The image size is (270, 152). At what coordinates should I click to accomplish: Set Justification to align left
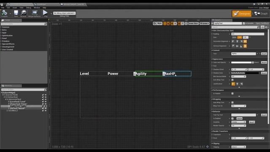click(233, 84)
